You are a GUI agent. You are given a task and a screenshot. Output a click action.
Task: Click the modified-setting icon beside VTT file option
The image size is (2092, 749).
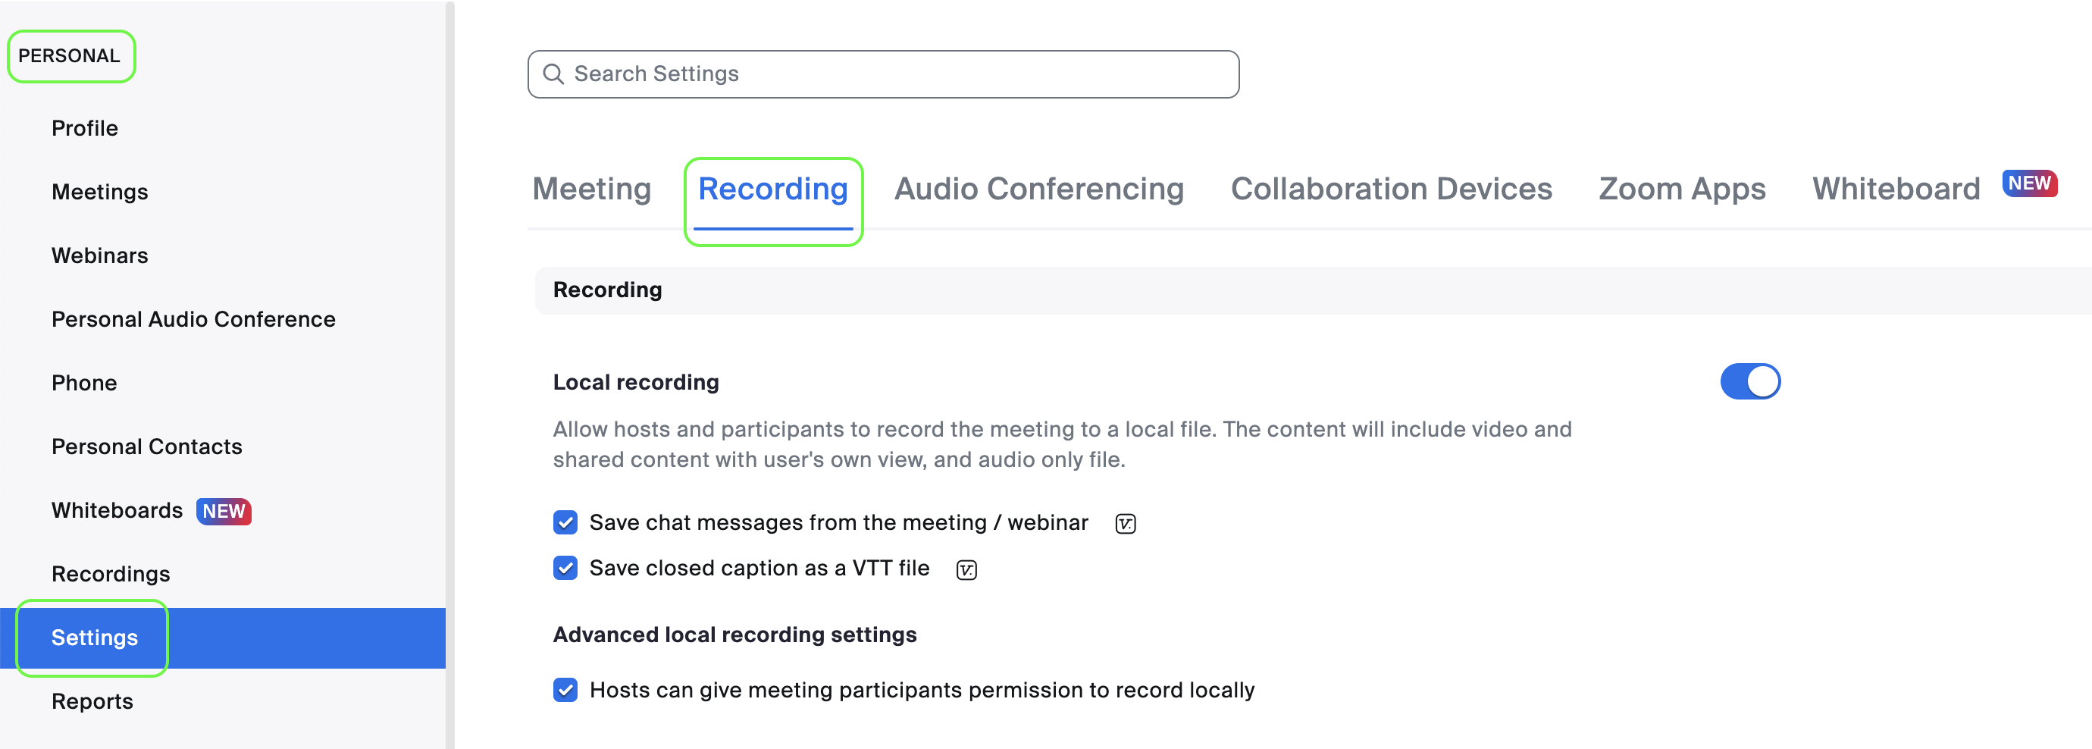tap(966, 569)
